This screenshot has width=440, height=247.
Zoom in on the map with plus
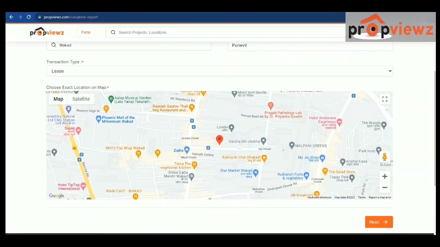click(x=385, y=176)
